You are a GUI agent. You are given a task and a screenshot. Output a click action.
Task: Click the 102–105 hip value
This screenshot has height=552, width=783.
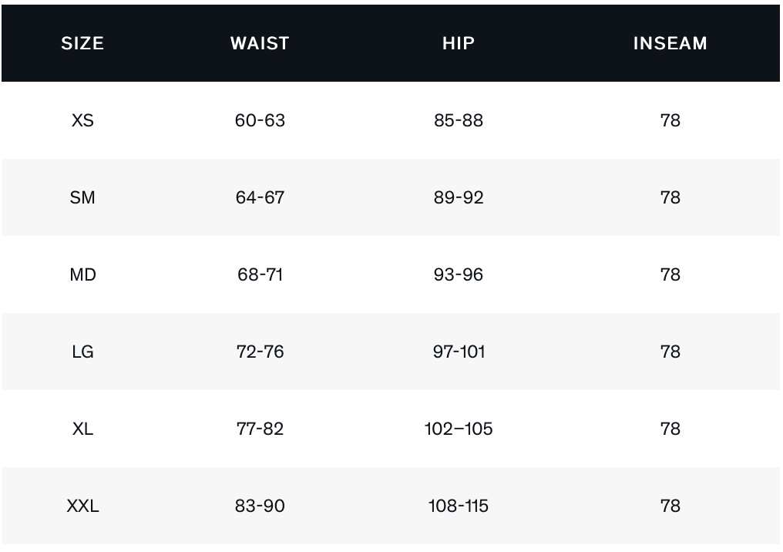pos(459,429)
